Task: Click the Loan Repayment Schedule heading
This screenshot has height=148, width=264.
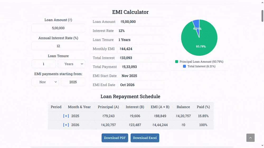Action: click(130, 96)
